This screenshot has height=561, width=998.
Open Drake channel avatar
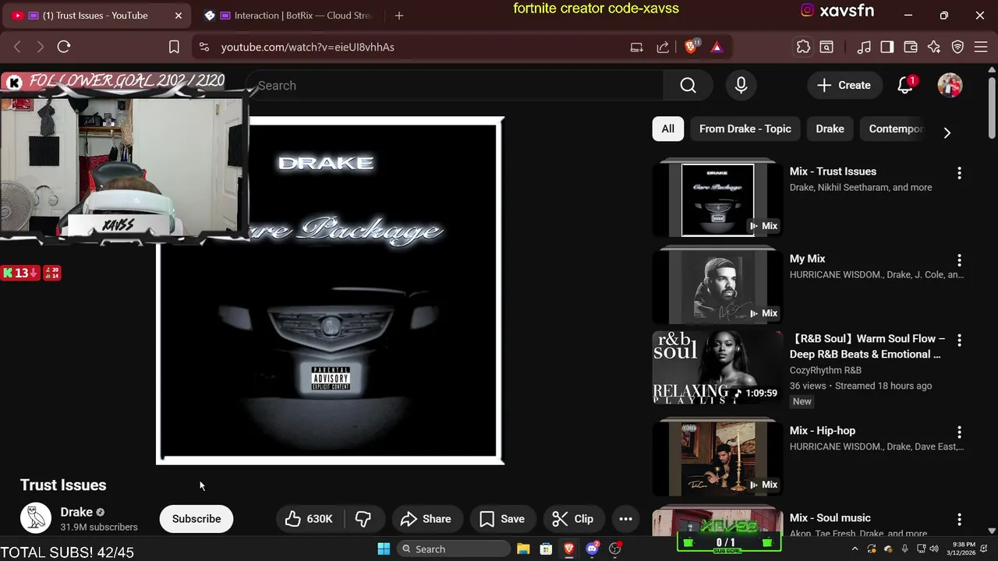(35, 518)
